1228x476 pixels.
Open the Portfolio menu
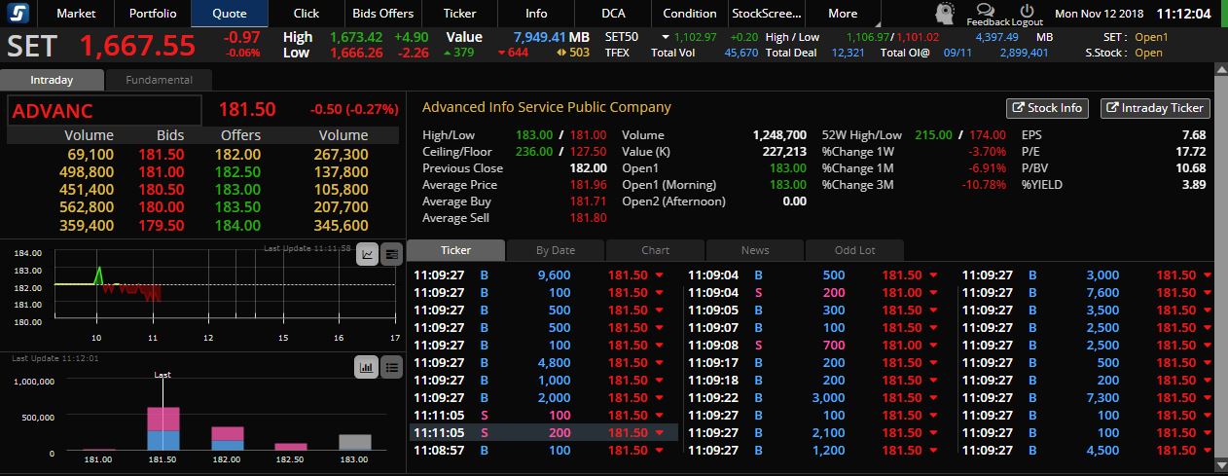(x=153, y=13)
